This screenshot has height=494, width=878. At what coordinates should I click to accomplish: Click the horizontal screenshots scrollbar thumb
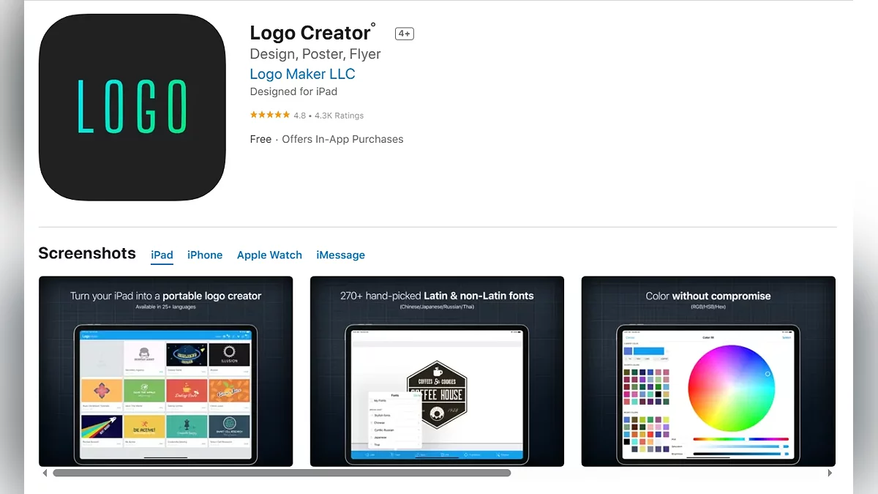pos(282,474)
